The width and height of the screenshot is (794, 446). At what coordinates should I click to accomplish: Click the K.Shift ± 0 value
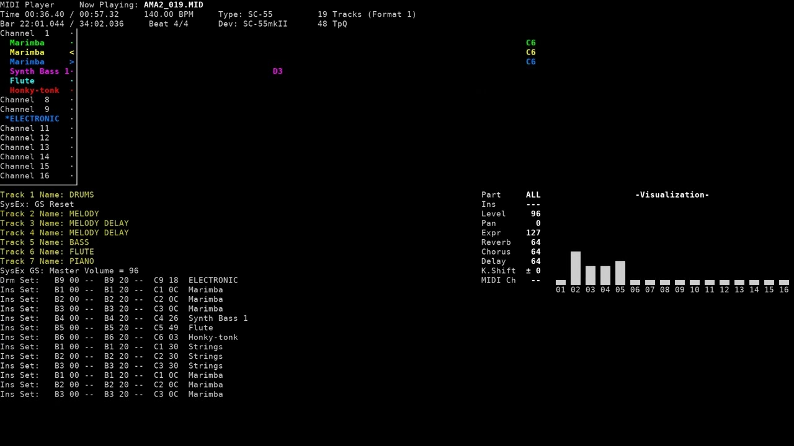click(x=533, y=271)
